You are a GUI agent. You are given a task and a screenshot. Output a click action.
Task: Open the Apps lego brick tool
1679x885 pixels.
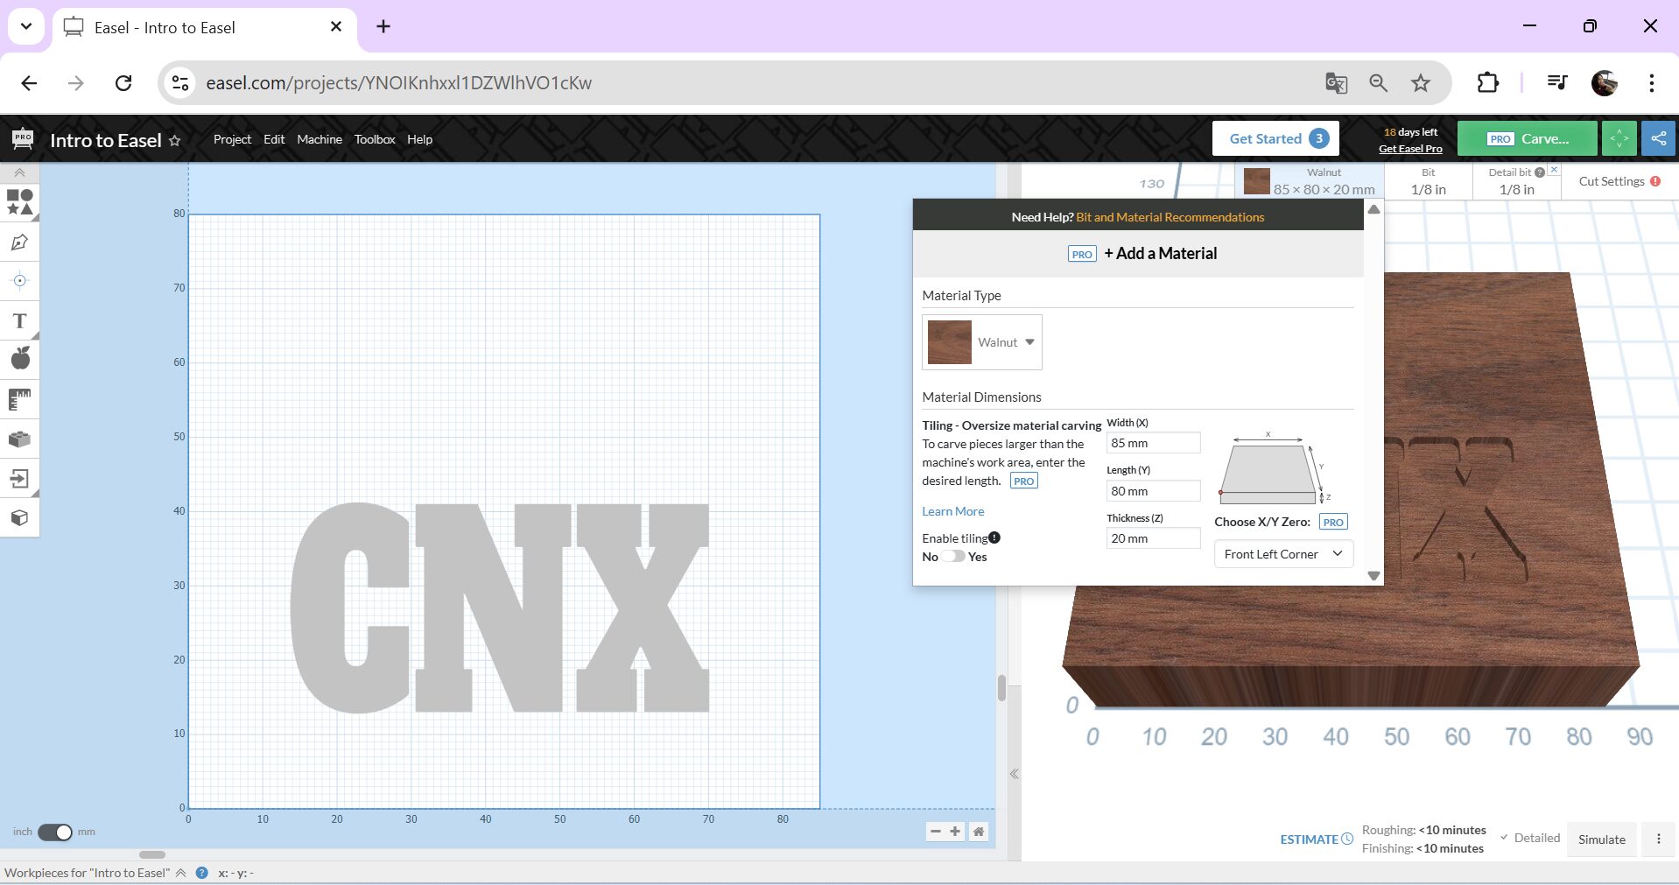tap(19, 439)
